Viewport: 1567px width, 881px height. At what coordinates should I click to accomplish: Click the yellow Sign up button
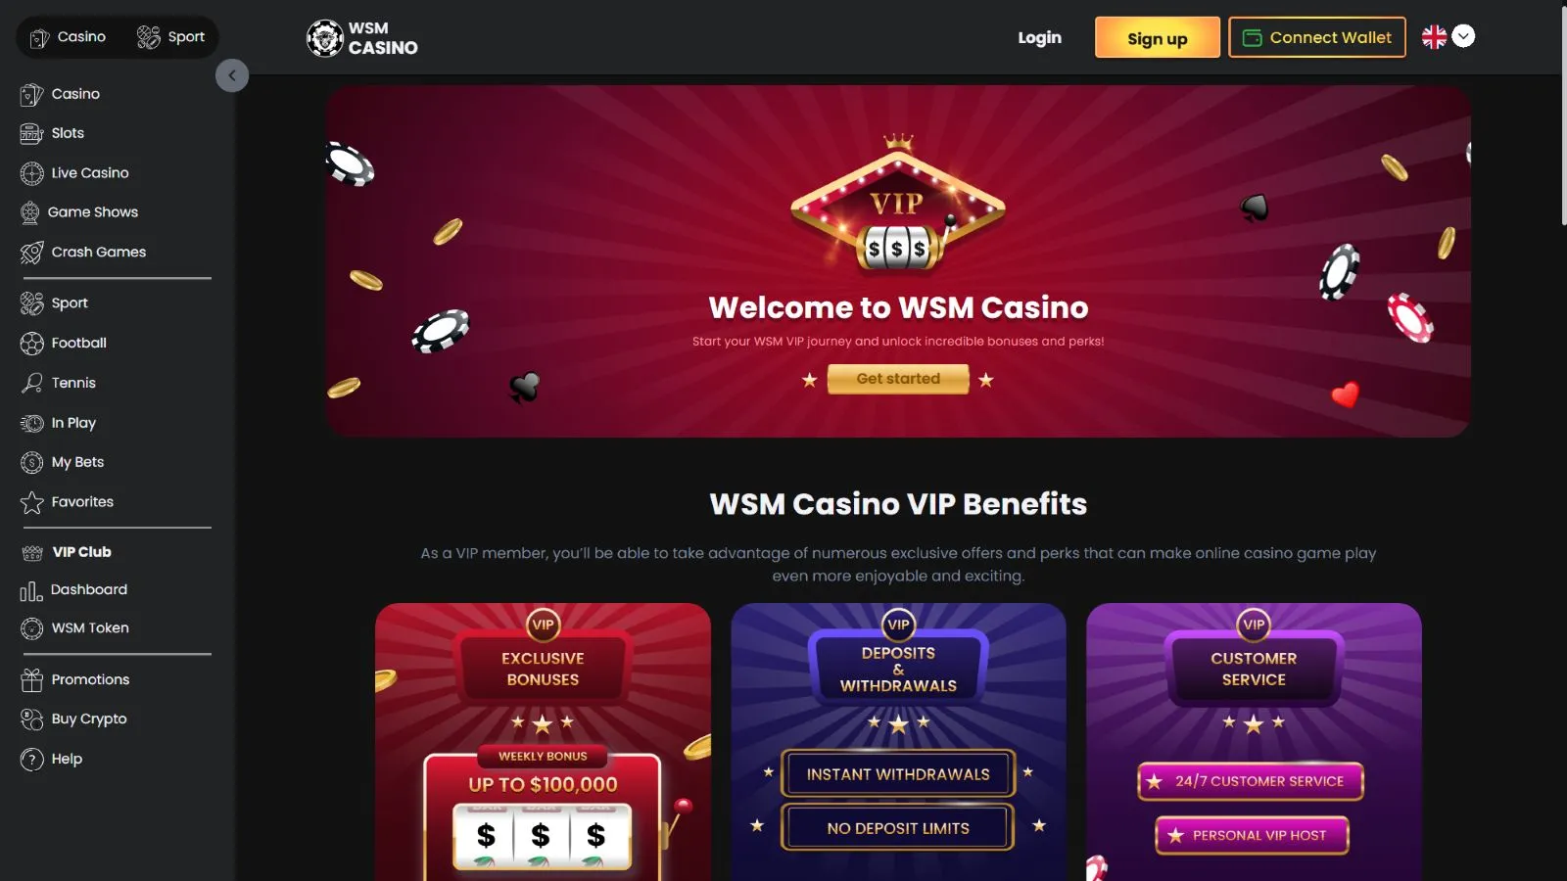[x=1157, y=37]
